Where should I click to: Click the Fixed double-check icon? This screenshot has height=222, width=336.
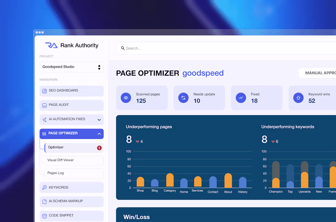(x=241, y=98)
